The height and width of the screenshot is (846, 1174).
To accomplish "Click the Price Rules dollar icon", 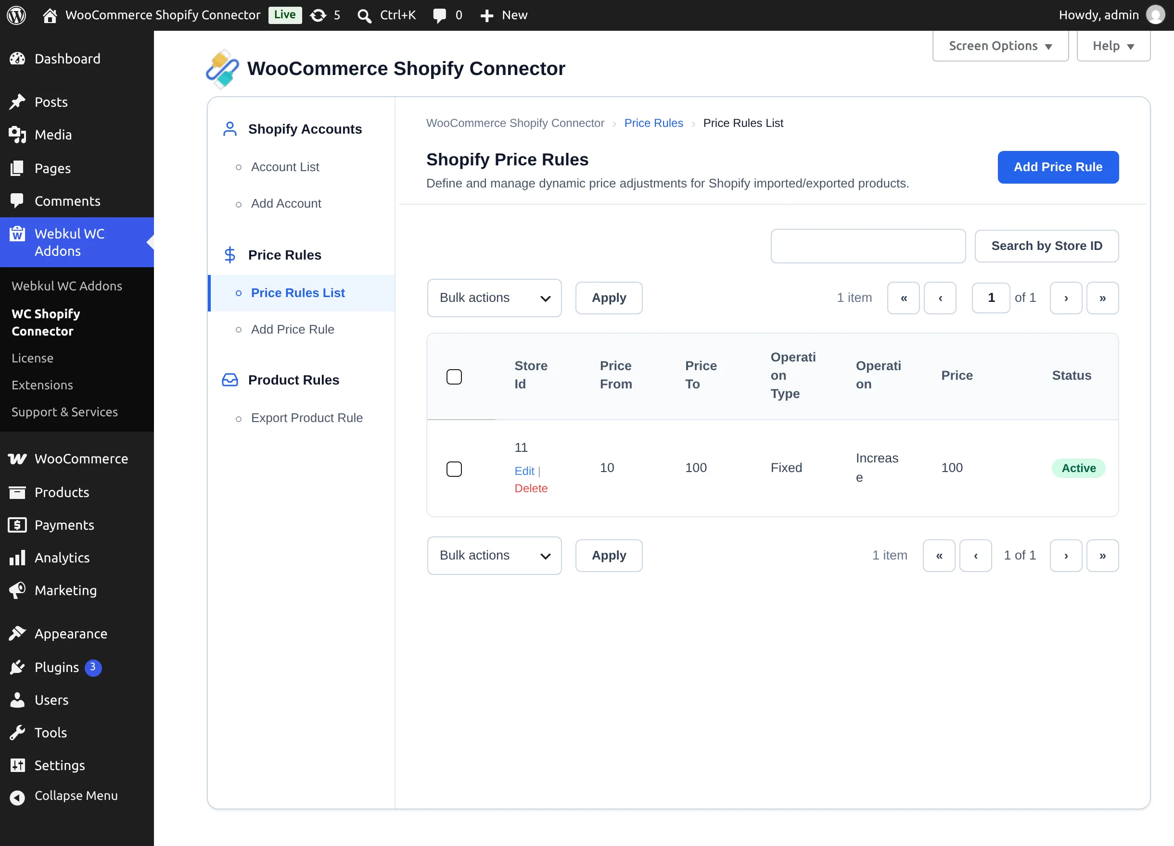I will pyautogui.click(x=230, y=255).
